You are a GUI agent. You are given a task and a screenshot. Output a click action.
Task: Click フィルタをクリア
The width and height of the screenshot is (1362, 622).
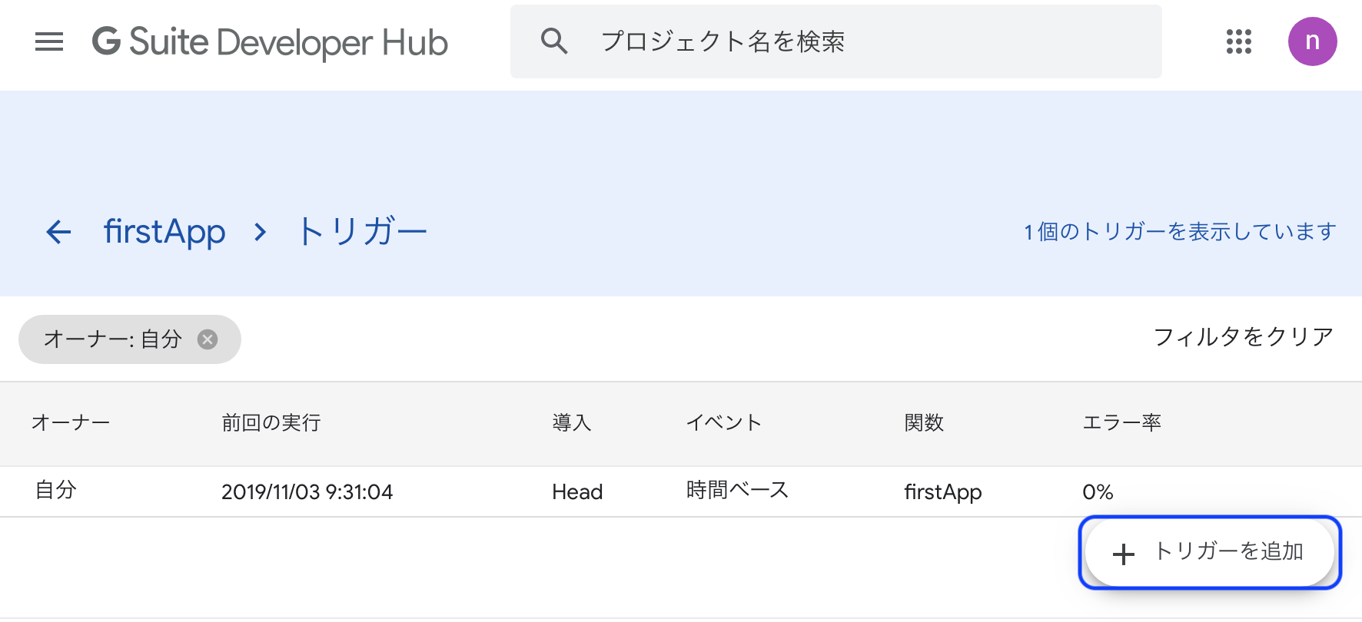1243,337
